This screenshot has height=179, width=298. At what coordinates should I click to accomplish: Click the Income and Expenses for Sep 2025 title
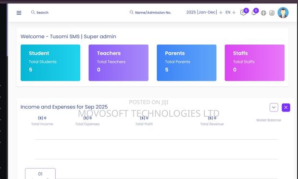pyautogui.click(x=64, y=107)
